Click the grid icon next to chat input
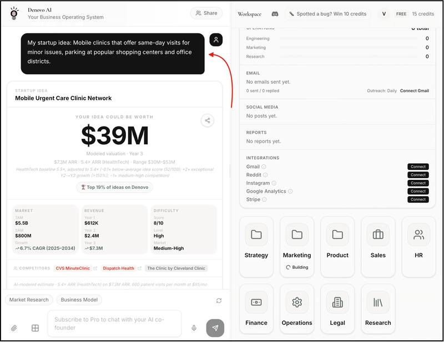 click(35, 328)
